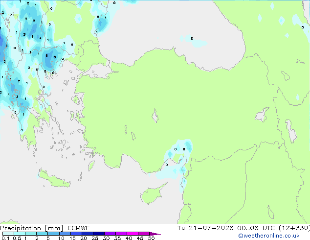310x240 pixels.
Task: Click the 35–40 mm legend swatch
Action: coord(121,234)
